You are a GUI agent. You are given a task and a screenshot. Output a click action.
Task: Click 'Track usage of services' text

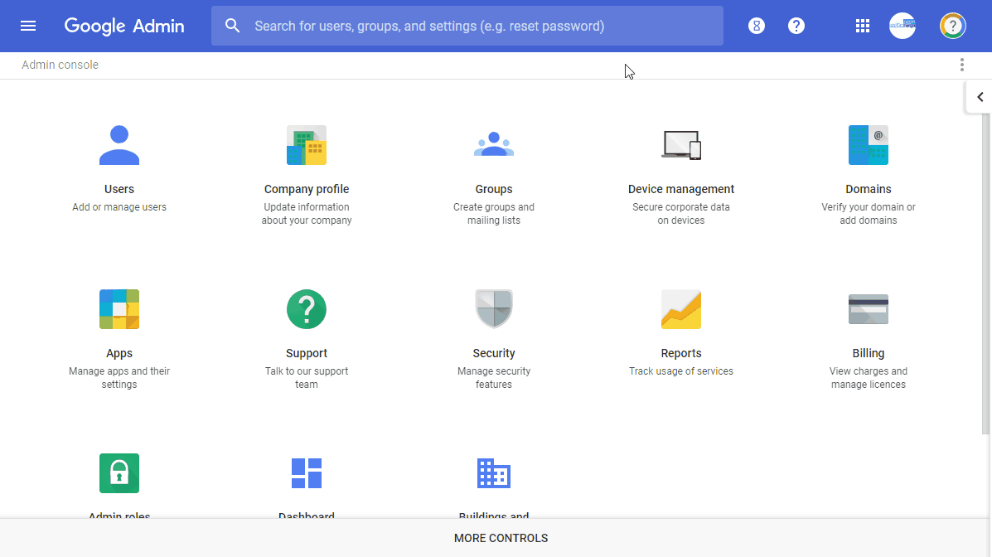[680, 371]
